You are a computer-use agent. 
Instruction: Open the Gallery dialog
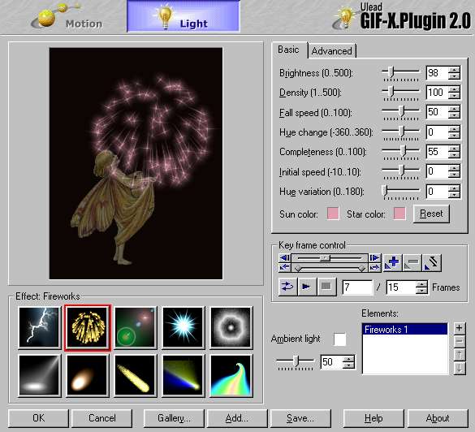[x=174, y=418]
